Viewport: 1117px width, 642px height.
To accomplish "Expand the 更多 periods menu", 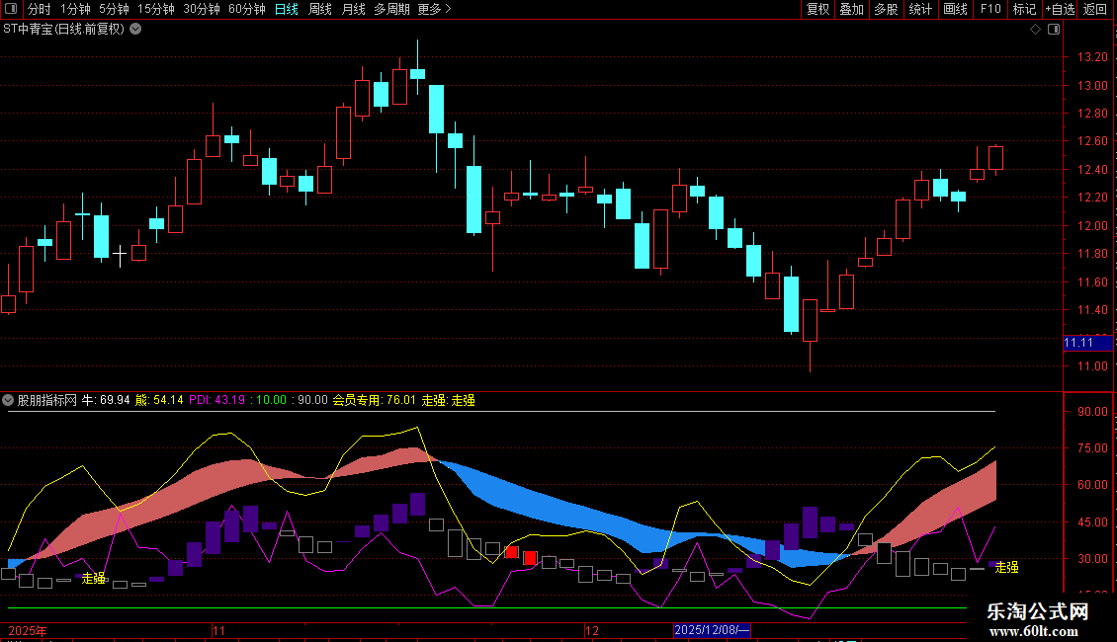I will coord(434,9).
